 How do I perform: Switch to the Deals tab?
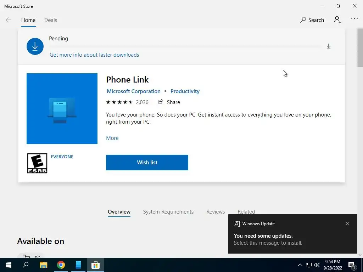[50, 20]
